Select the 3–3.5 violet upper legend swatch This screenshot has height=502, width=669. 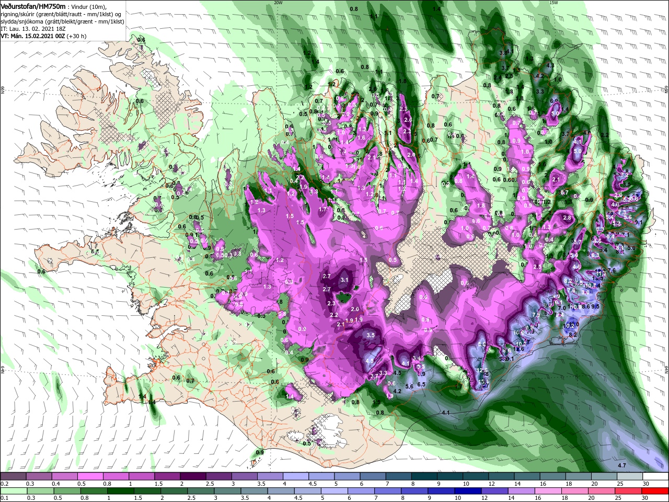(244, 476)
